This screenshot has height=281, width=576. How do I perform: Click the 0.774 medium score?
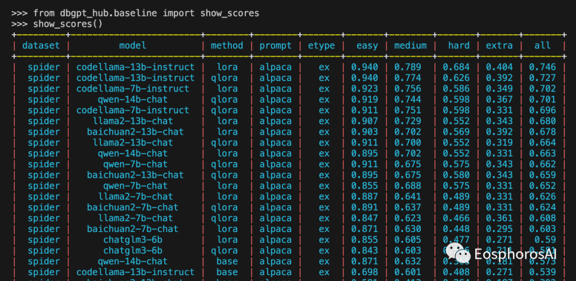[408, 78]
